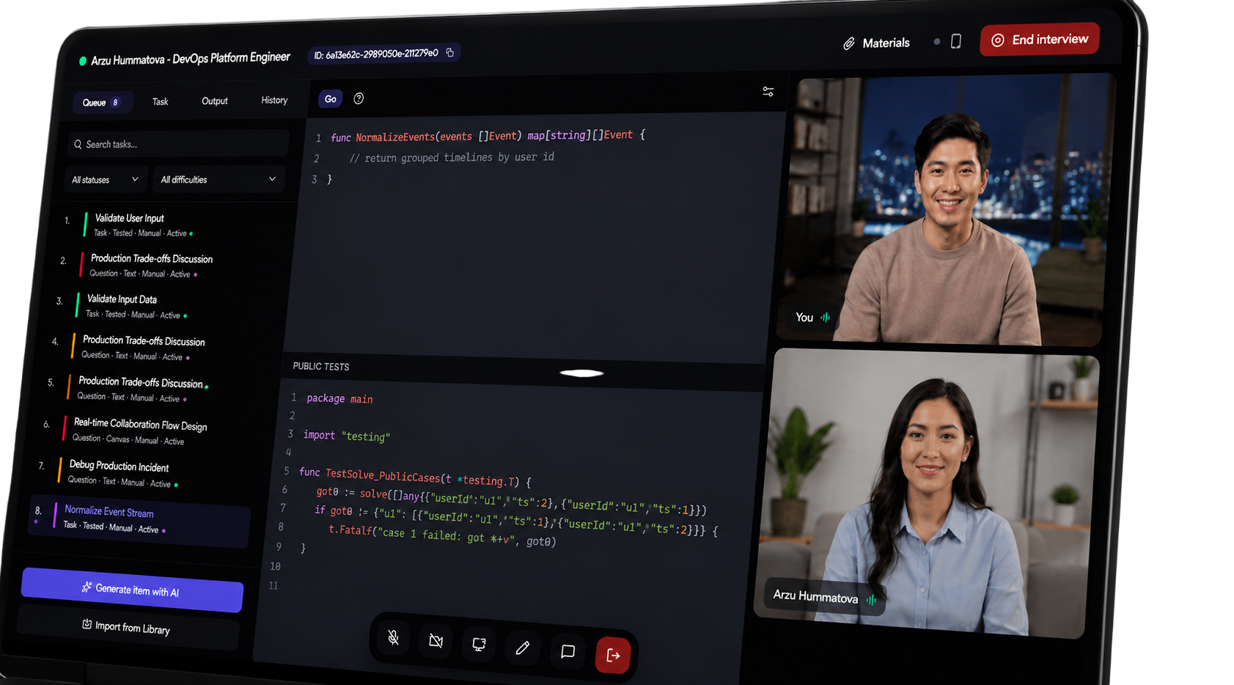Click the Queue count badge 8

[115, 103]
